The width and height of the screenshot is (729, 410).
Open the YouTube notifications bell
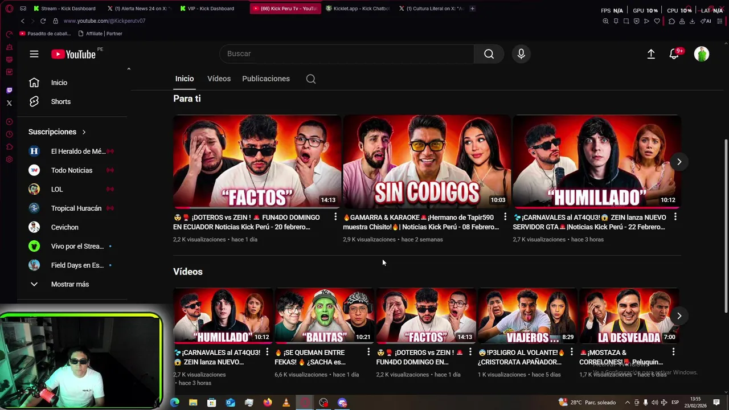(x=674, y=54)
